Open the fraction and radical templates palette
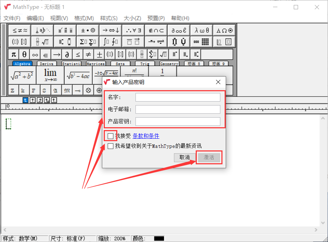The height and width of the screenshot is (242, 328). (43, 42)
